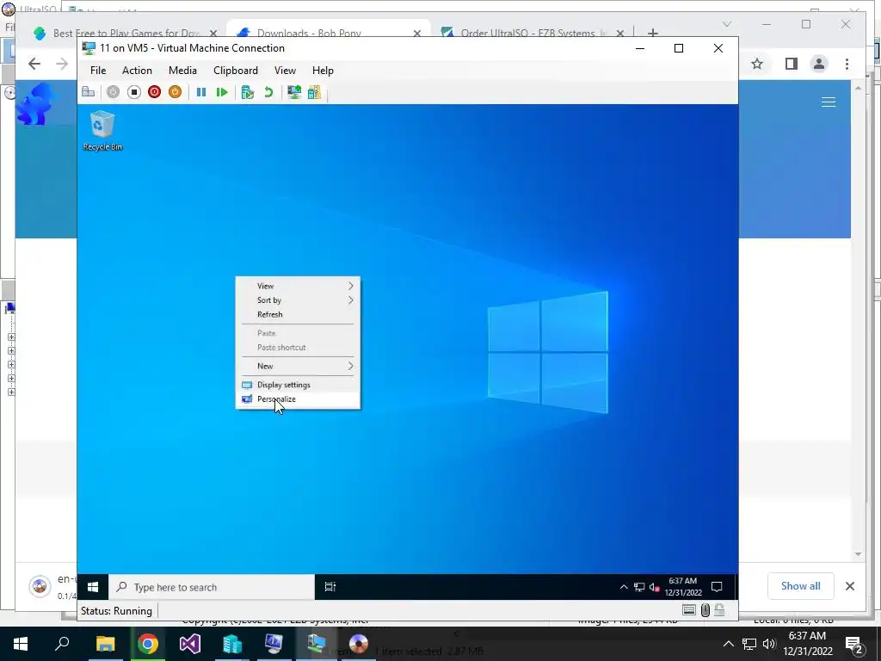881x661 pixels.
Task: Shut down VM using the red power icon
Action: click(x=155, y=92)
